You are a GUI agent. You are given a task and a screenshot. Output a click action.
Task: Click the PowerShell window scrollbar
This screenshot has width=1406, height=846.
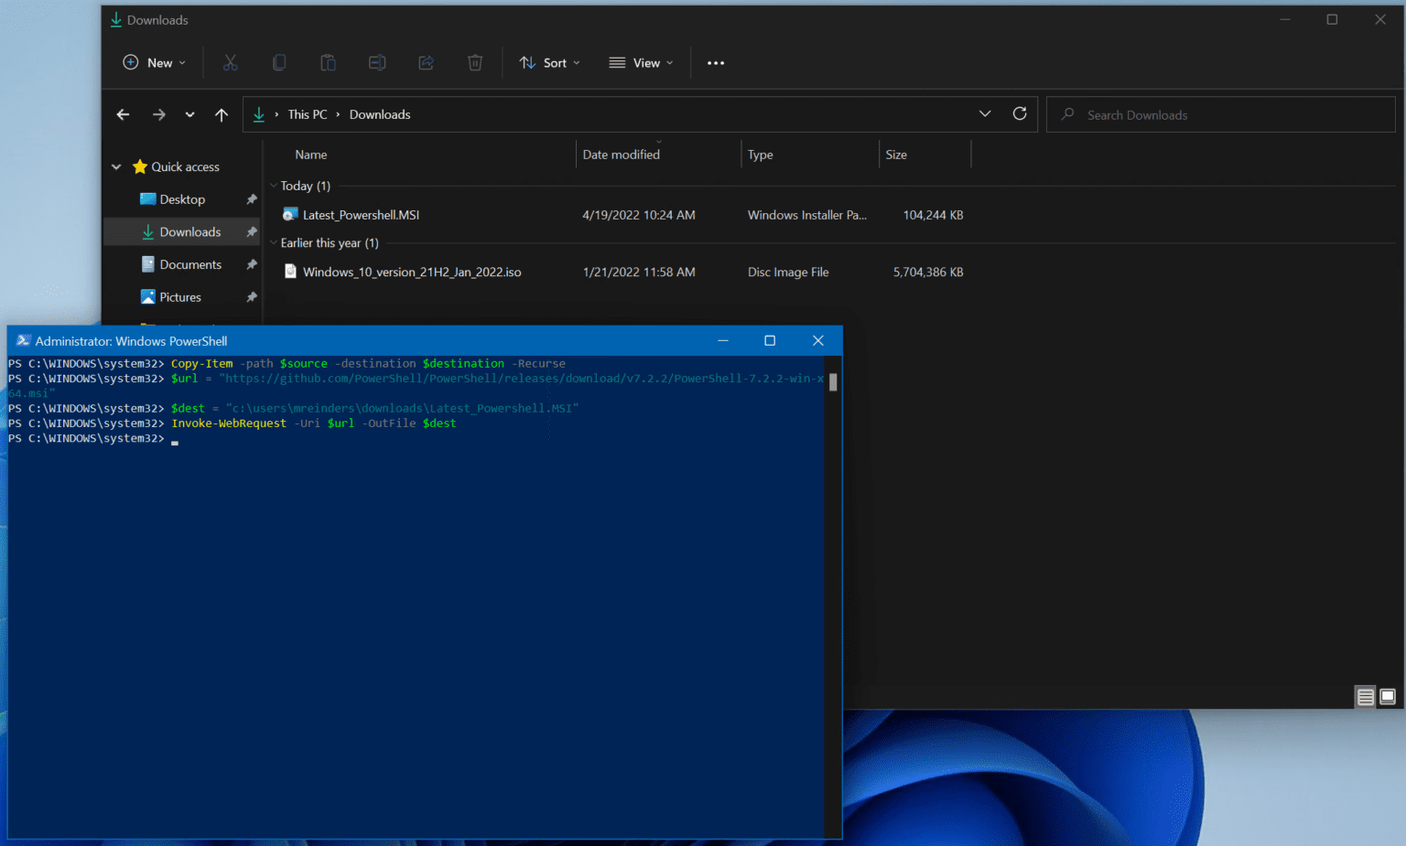(x=832, y=381)
